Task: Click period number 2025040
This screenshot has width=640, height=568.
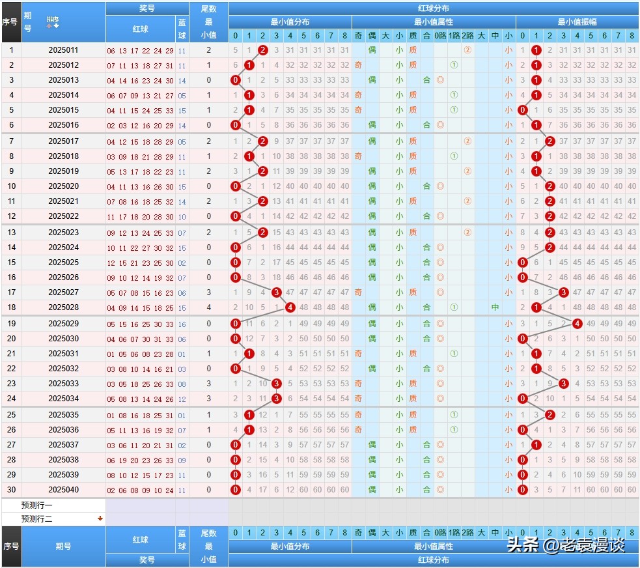Action: pos(63,490)
